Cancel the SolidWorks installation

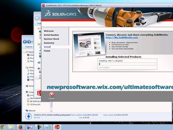pos(52,96)
